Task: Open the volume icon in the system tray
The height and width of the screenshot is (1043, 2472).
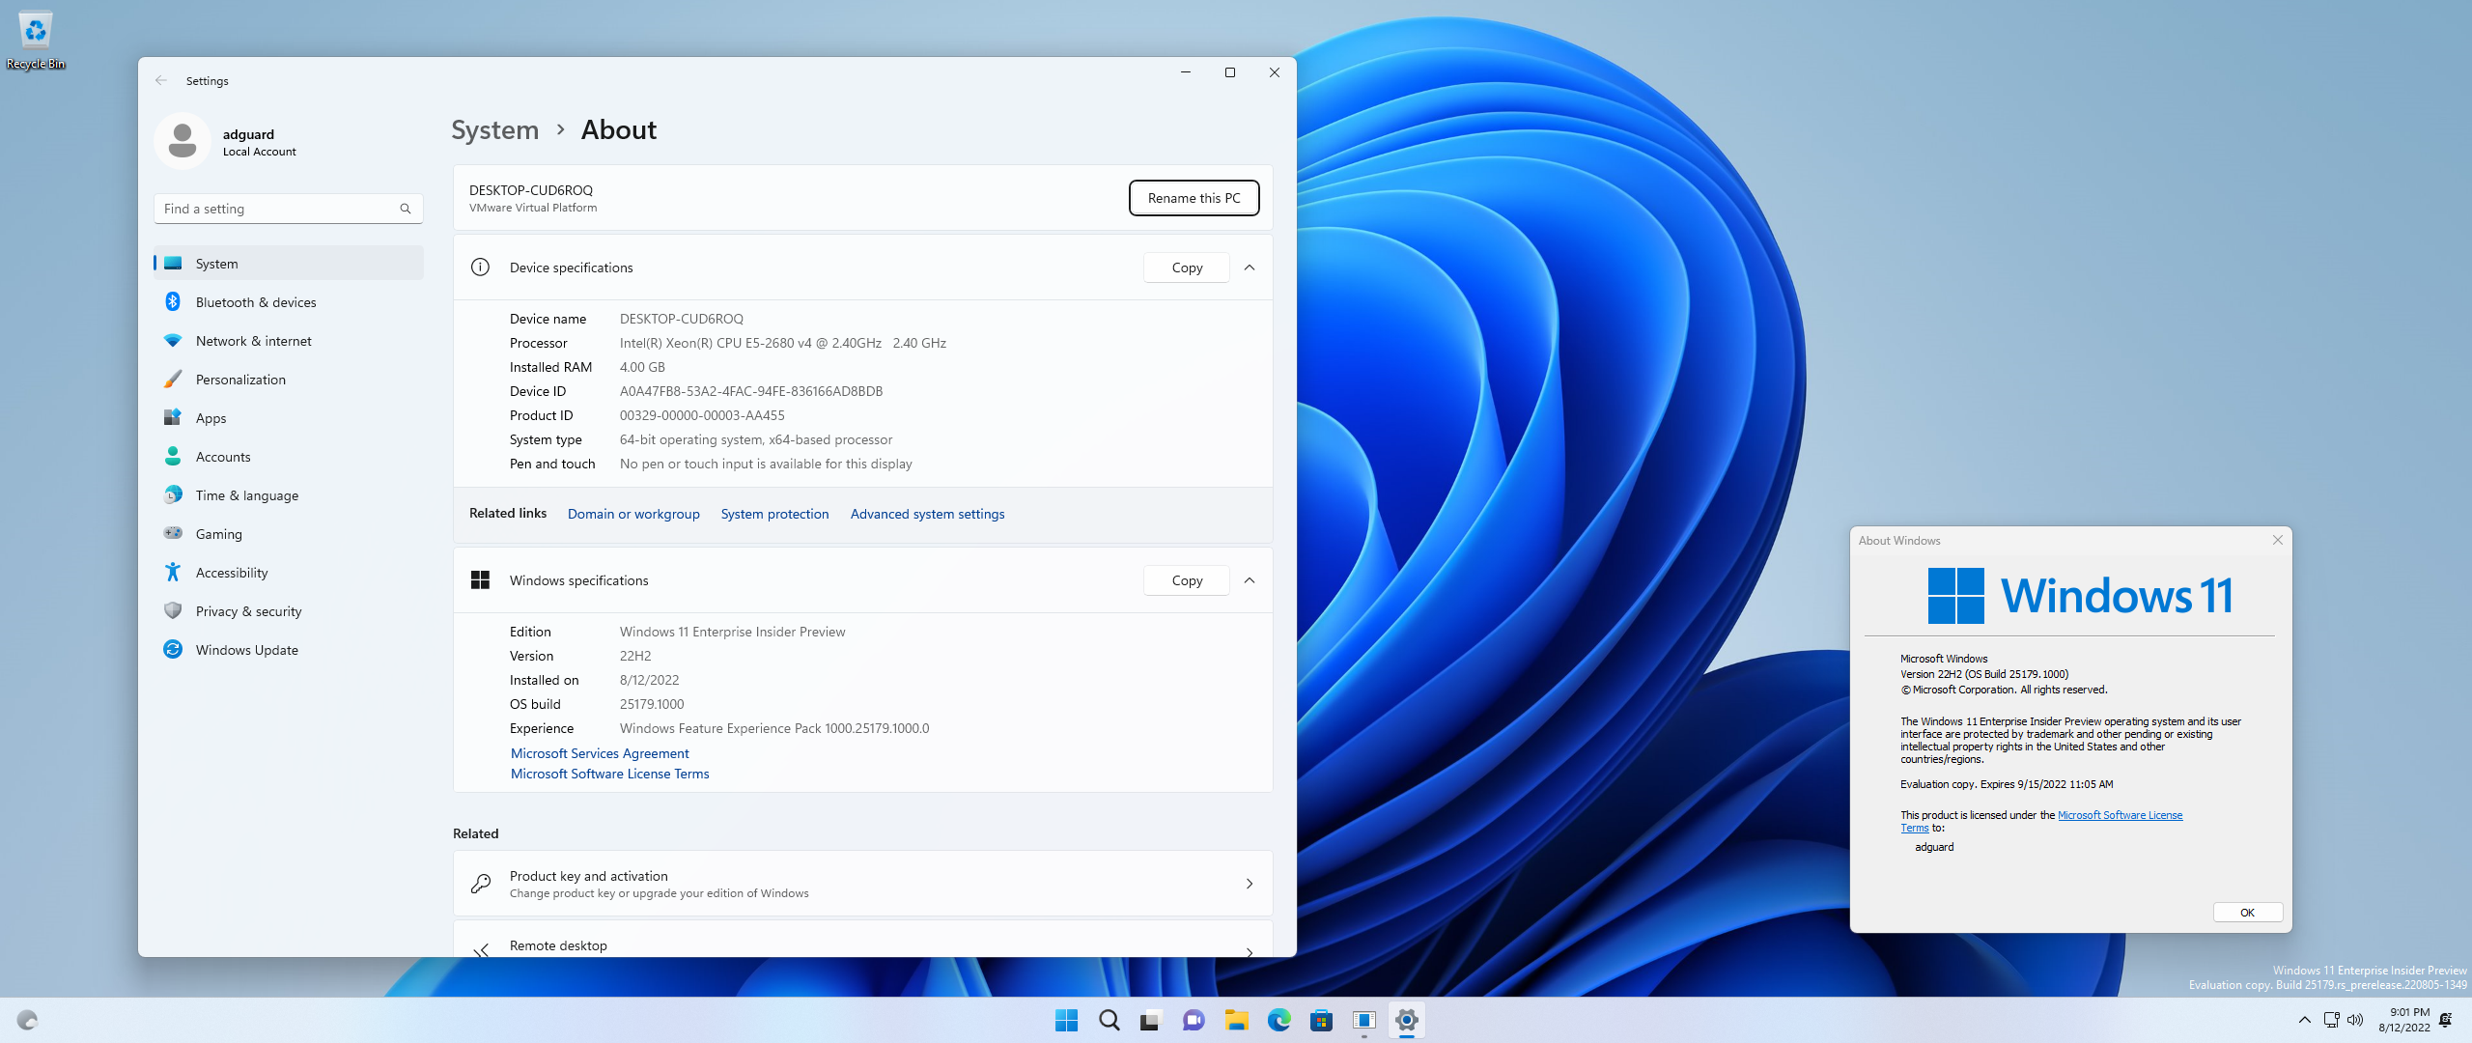Action: click(2355, 1020)
